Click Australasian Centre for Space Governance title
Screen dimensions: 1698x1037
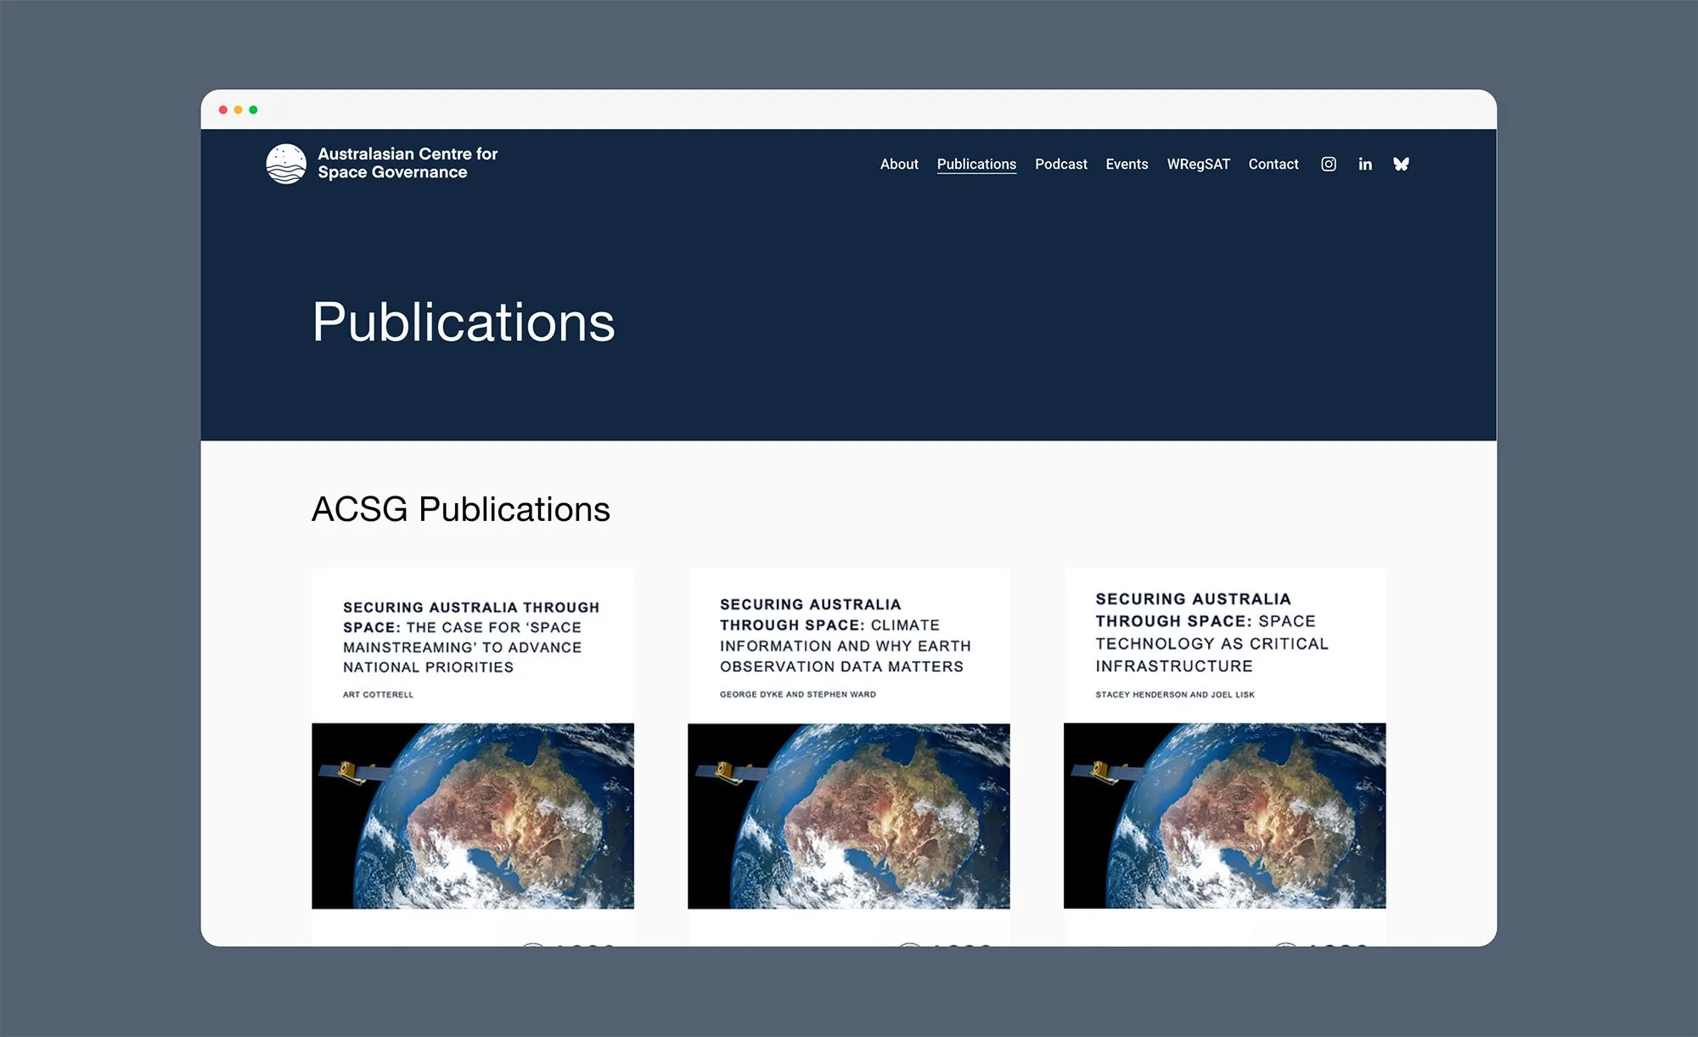coord(408,163)
